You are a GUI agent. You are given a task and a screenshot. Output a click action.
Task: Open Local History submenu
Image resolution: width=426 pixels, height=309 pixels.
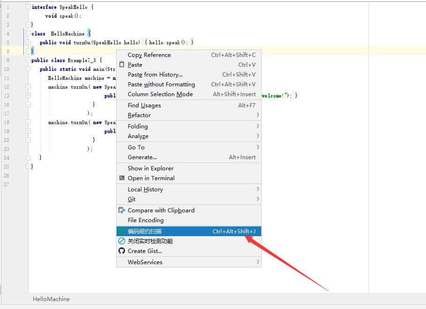[x=189, y=190]
